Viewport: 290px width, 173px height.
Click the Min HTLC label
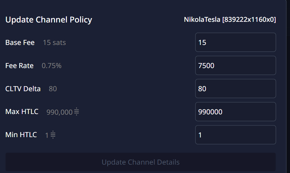21,135
